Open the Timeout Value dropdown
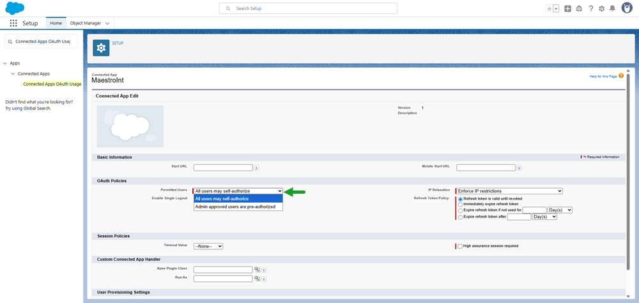This screenshot has width=639, height=303. pos(208,246)
